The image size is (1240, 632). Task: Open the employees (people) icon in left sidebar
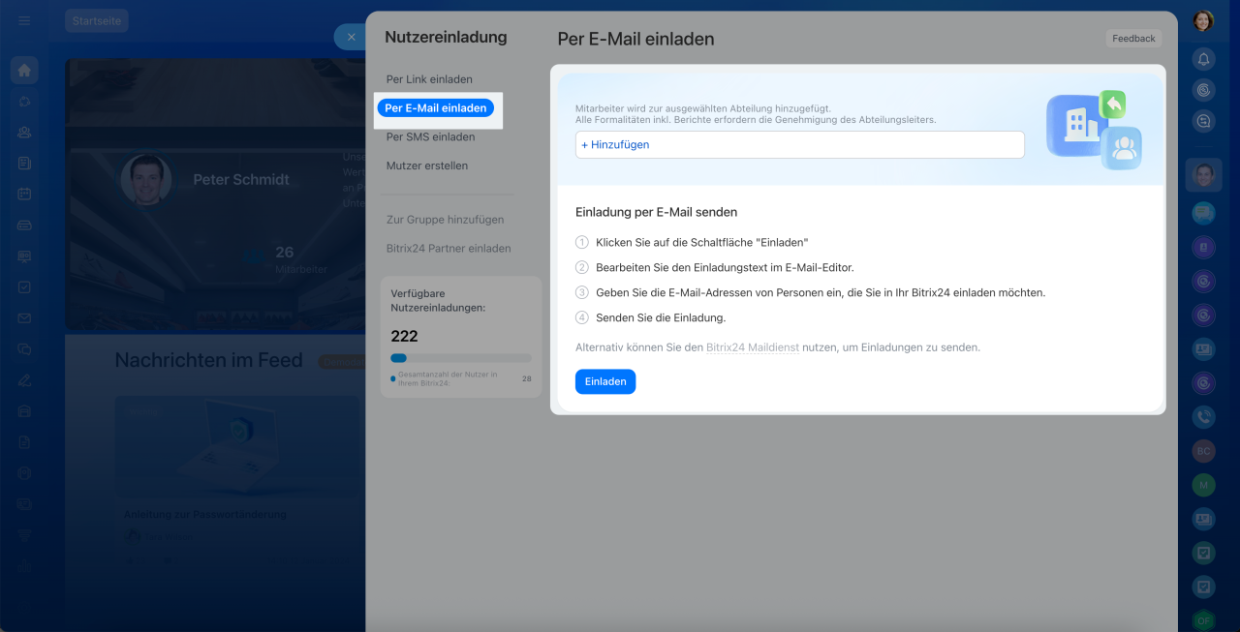[24, 133]
